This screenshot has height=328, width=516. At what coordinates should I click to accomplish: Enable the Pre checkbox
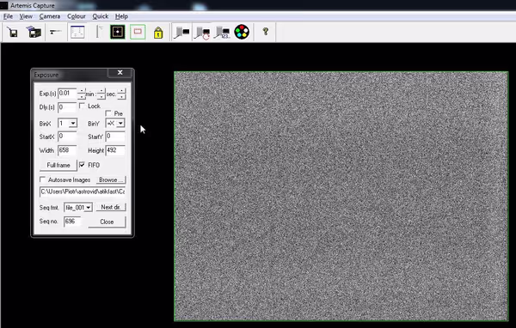(108, 113)
